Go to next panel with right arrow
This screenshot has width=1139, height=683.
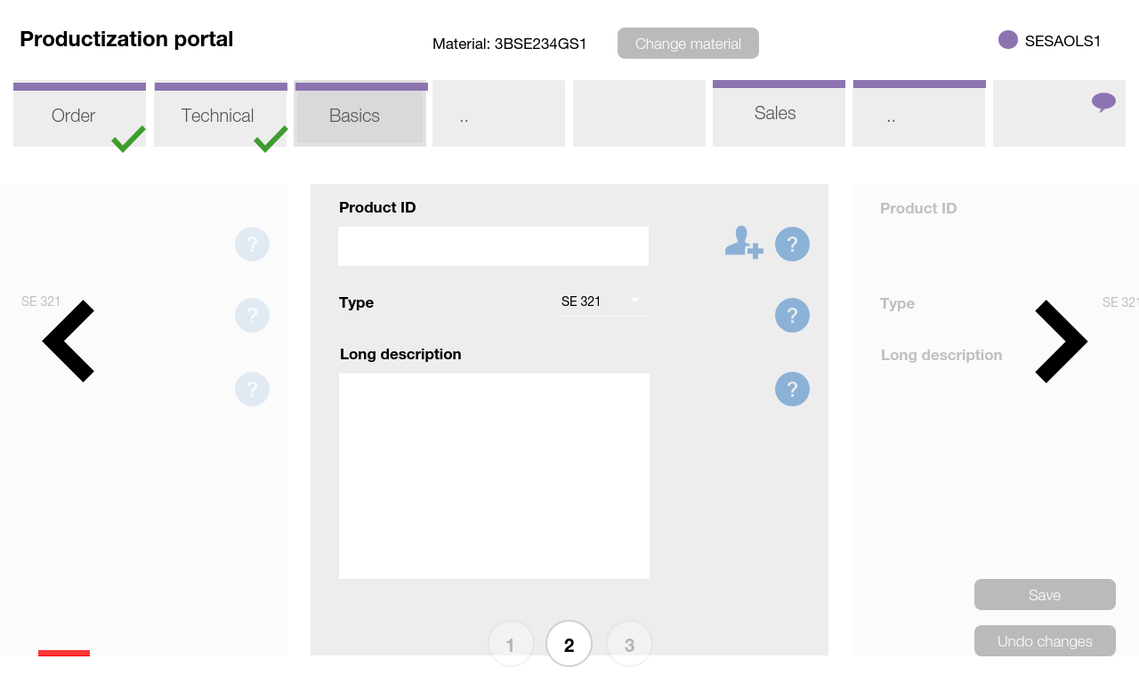(x=1061, y=341)
